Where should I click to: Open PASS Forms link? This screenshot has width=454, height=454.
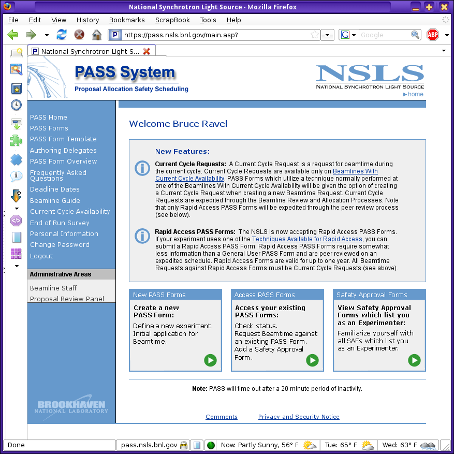point(49,128)
